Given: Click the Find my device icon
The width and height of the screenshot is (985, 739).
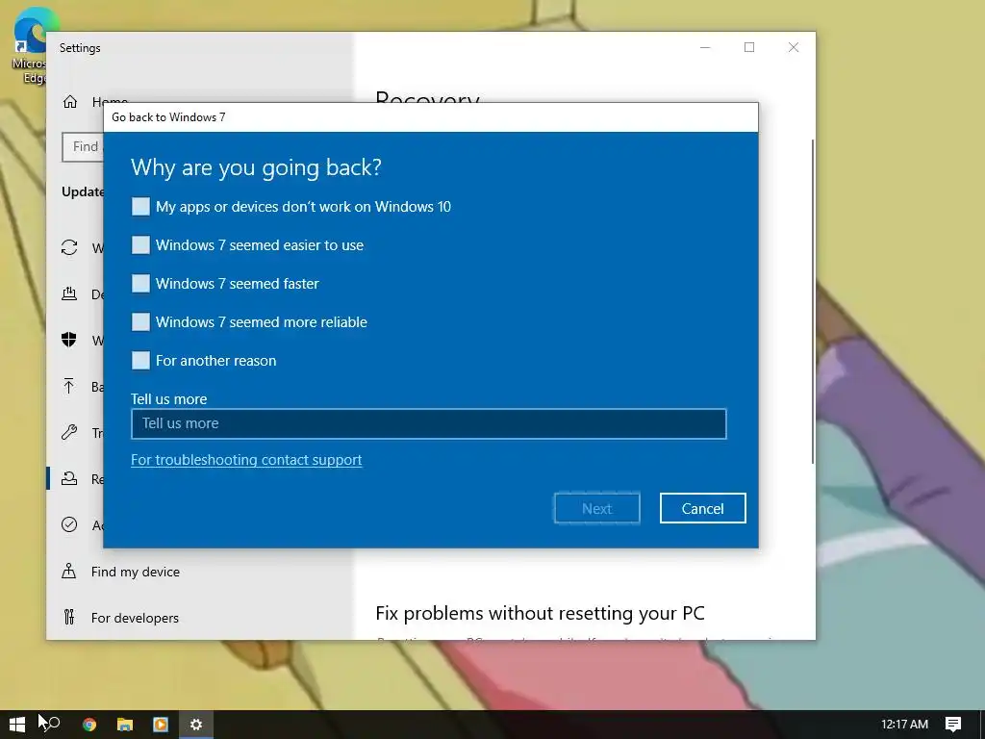Looking at the screenshot, I should pyautogui.click(x=69, y=572).
